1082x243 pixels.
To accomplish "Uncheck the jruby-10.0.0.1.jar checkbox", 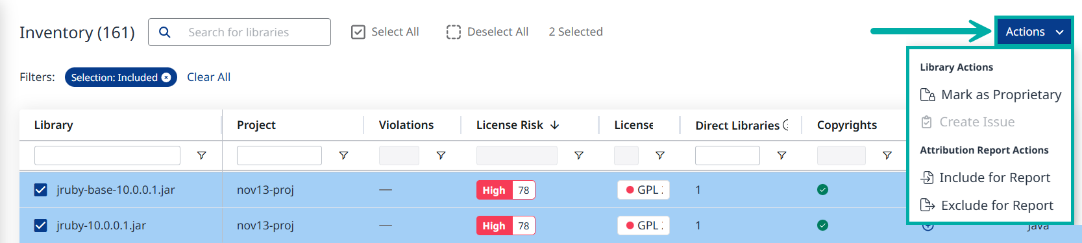I will click(40, 226).
